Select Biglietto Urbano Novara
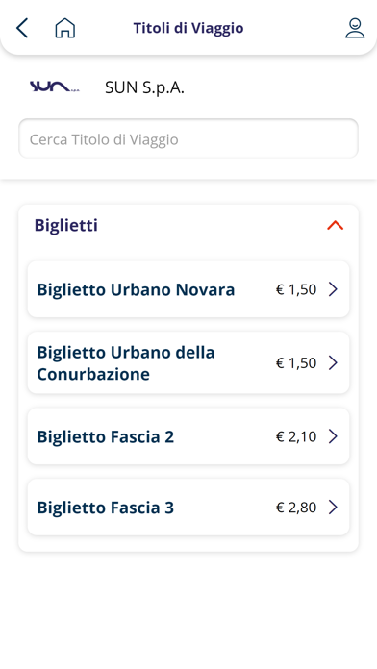377x669 pixels. coord(188,289)
